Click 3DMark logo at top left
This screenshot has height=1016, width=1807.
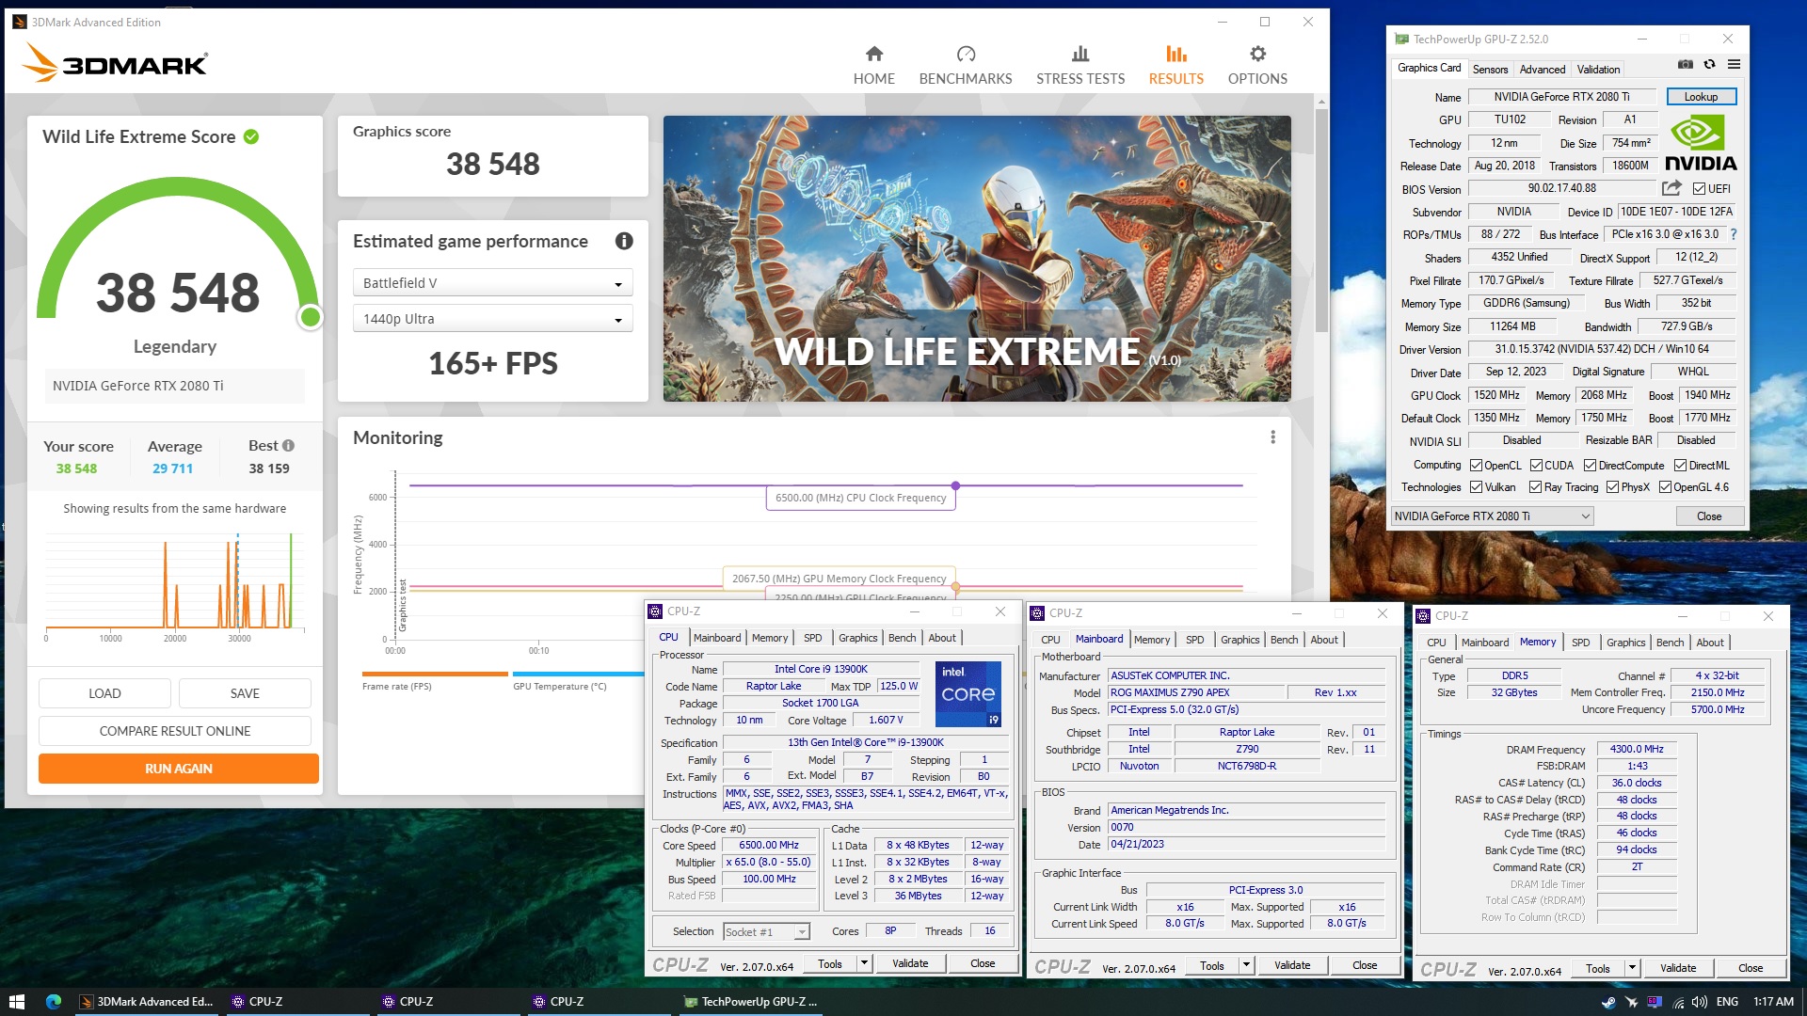[x=114, y=63]
